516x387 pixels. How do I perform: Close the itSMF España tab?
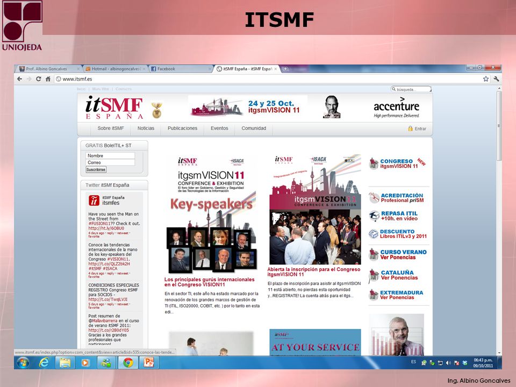pos(276,69)
